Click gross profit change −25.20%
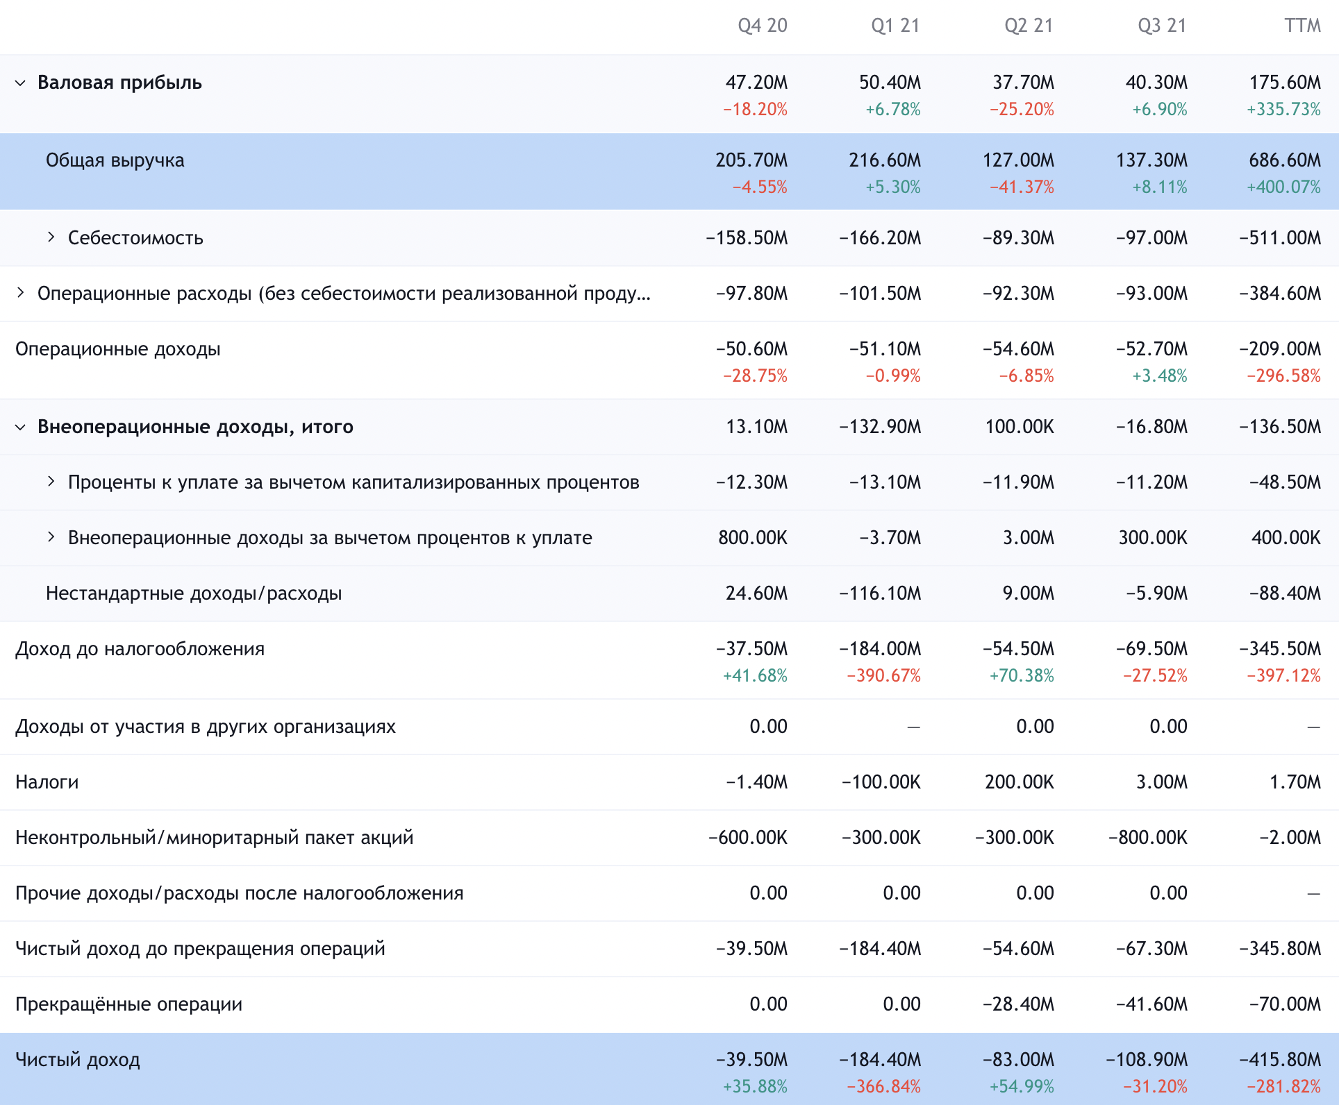The width and height of the screenshot is (1339, 1105). point(1022,110)
